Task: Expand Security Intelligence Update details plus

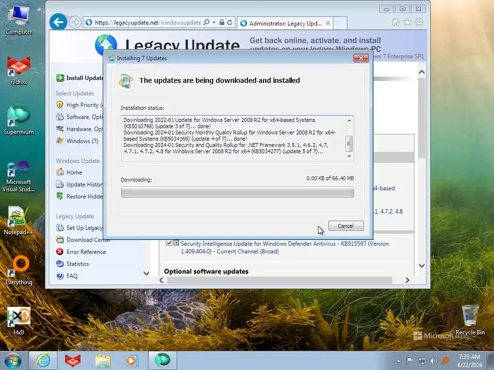Action: tap(176, 243)
